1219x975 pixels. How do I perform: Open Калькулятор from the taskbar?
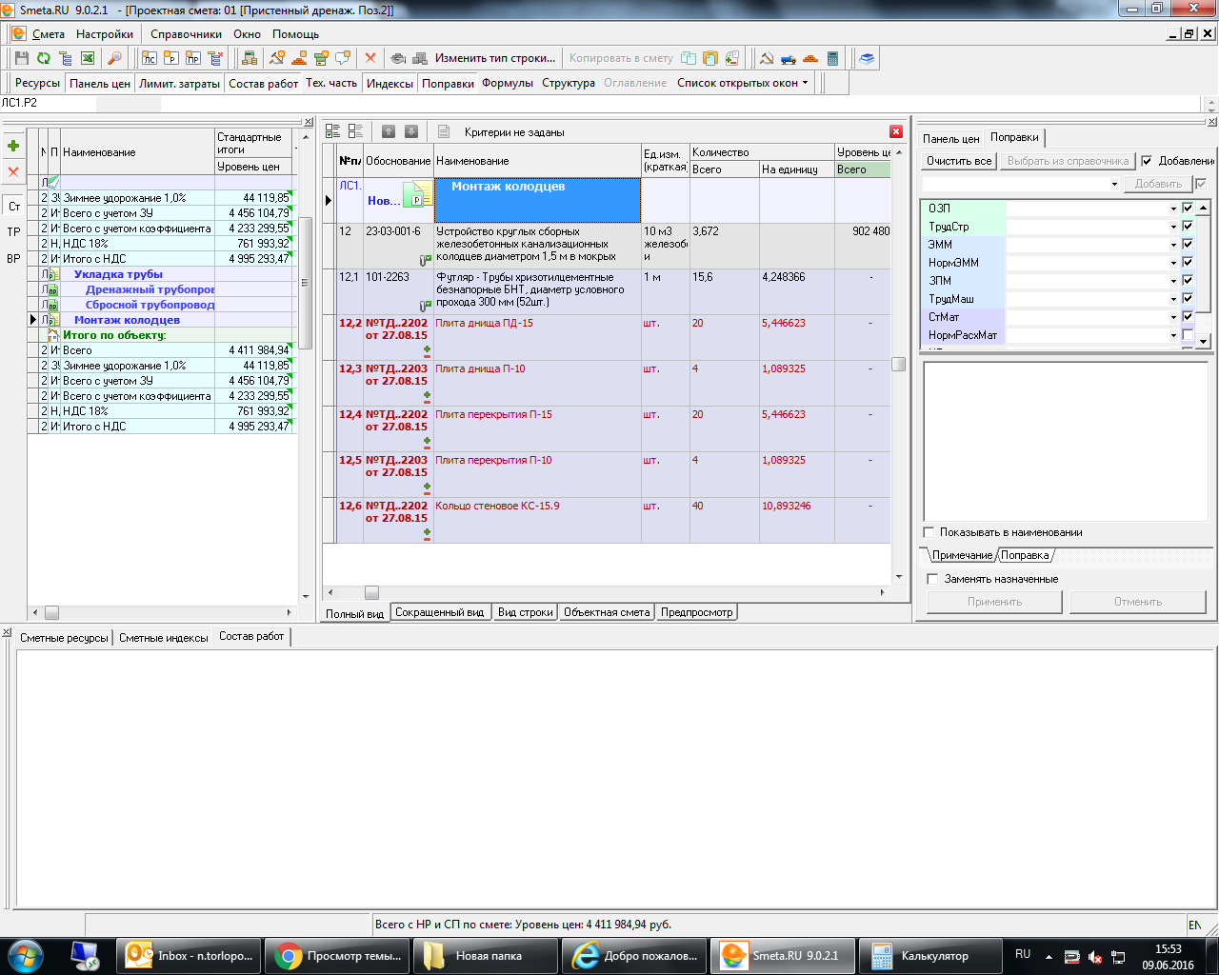tap(929, 956)
